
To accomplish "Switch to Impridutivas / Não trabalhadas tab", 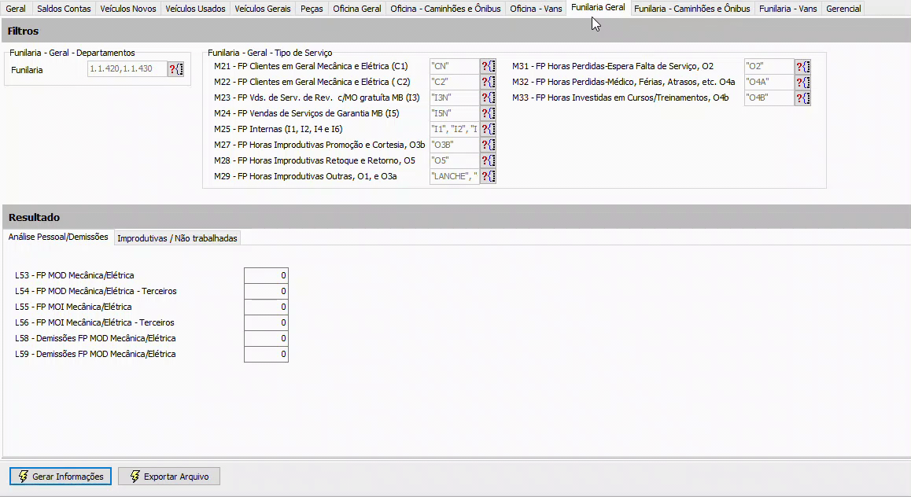I will (x=177, y=238).
